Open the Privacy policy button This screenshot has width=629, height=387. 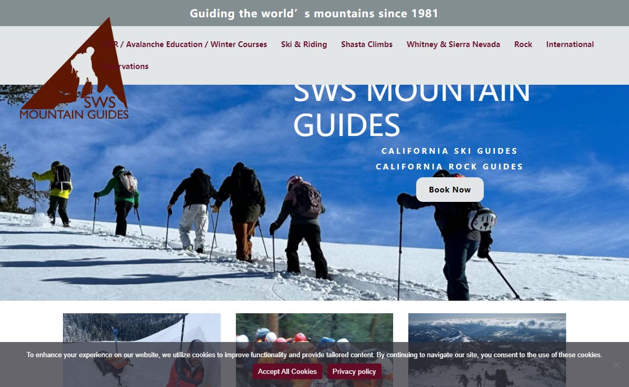point(354,371)
